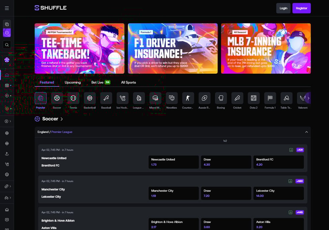
Task: Go to the All Sports tab
Action: (128, 82)
